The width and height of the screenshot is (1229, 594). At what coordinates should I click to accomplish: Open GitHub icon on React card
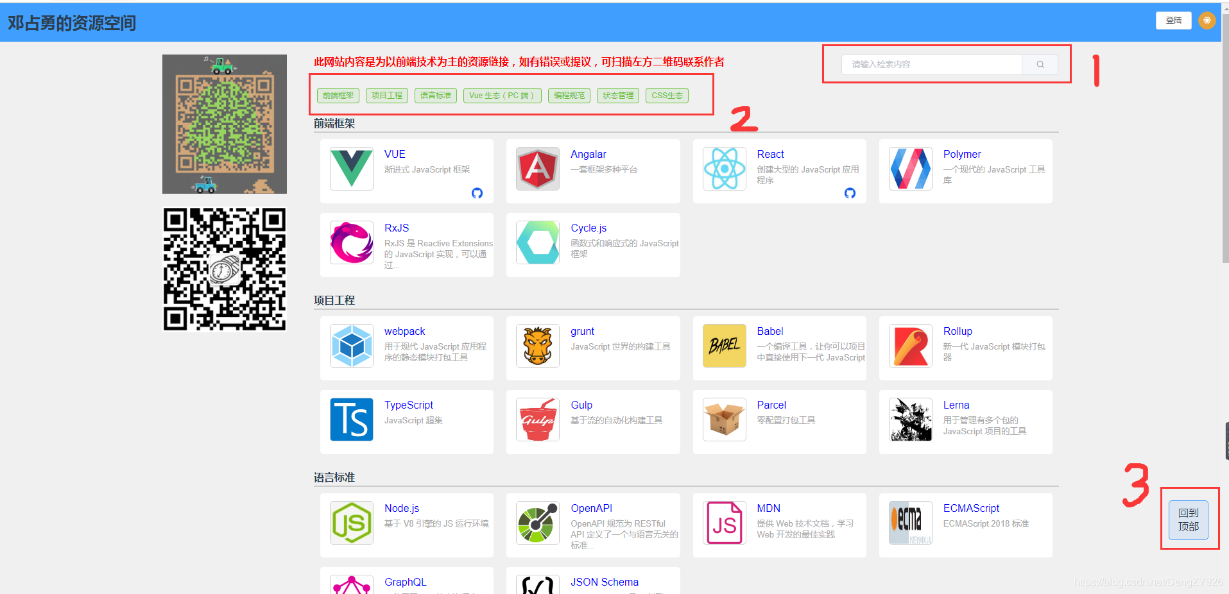[x=850, y=193]
